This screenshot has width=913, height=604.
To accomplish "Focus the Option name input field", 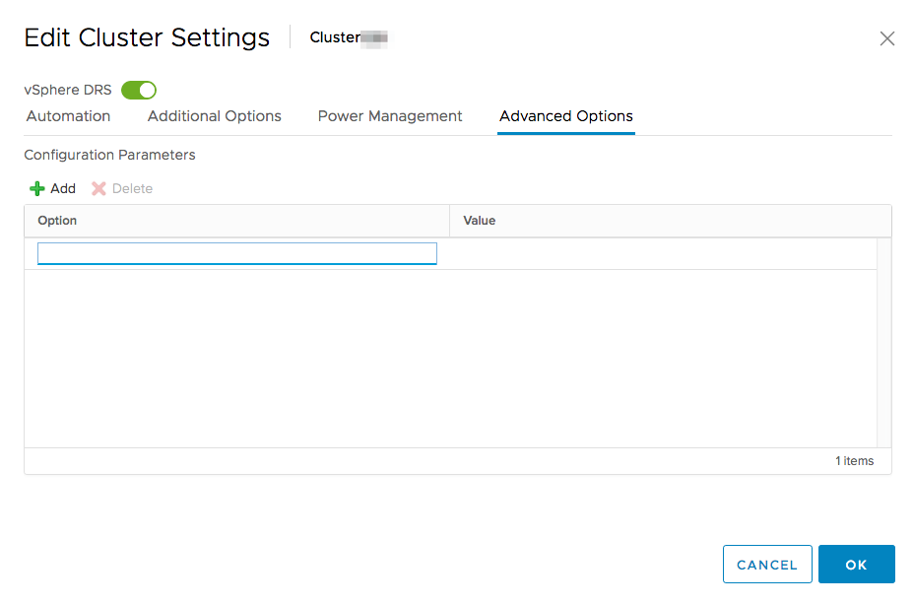I will pos(236,254).
